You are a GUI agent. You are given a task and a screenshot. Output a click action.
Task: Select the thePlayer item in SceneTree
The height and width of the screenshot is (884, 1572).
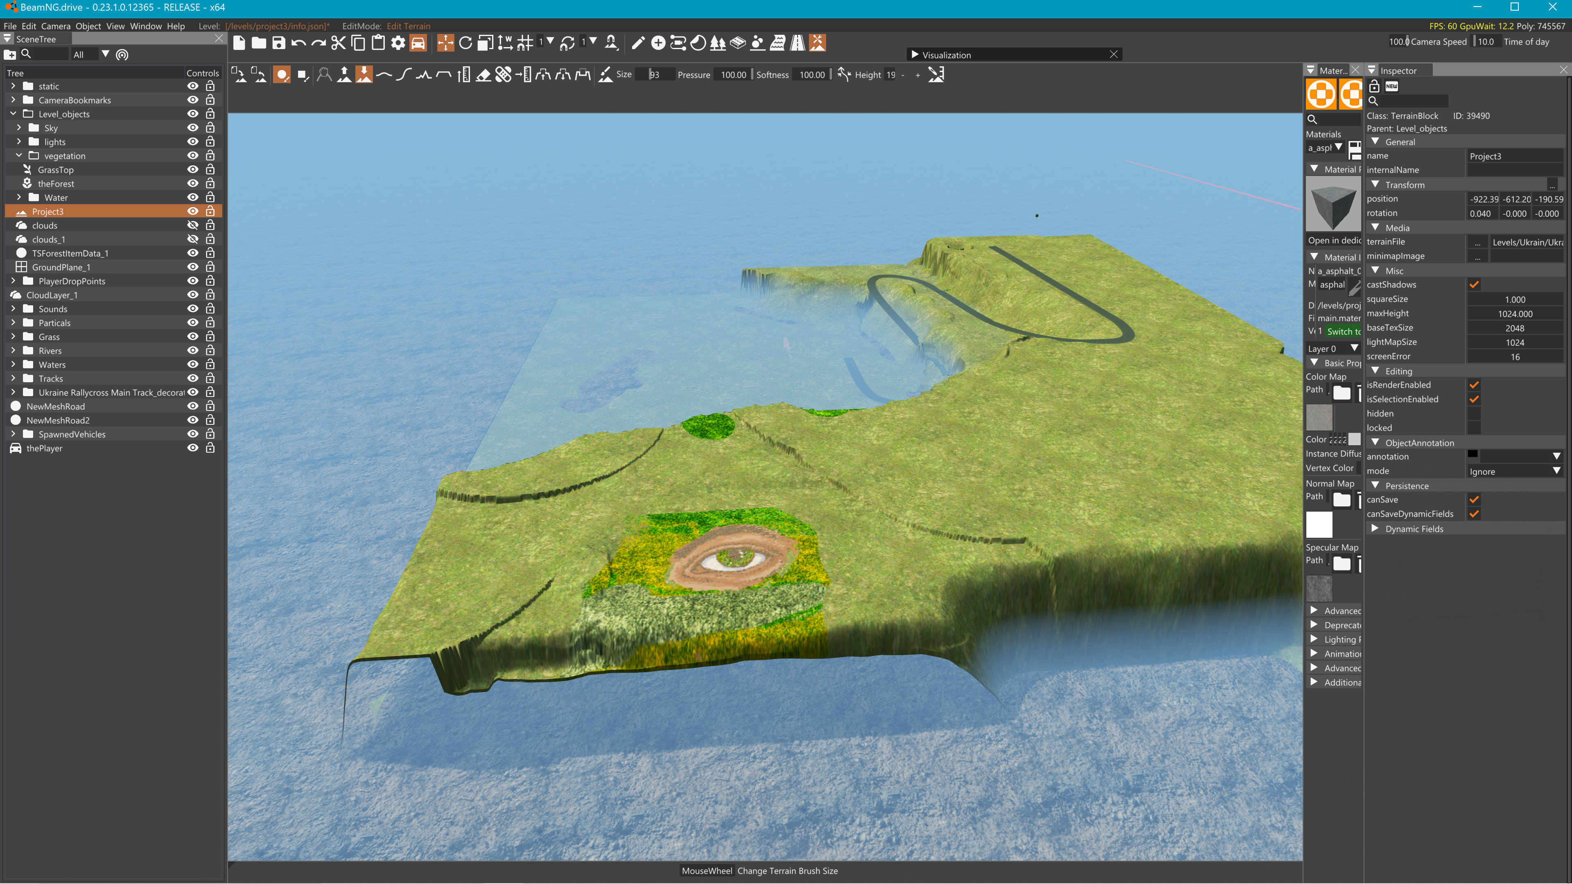[x=44, y=448]
